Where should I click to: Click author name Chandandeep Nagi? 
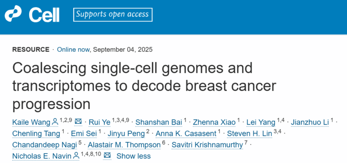(45, 145)
